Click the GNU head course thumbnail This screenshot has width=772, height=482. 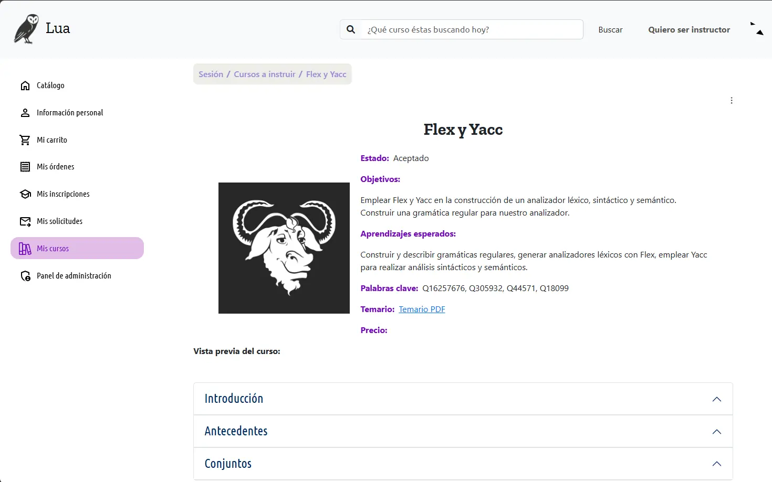click(284, 248)
